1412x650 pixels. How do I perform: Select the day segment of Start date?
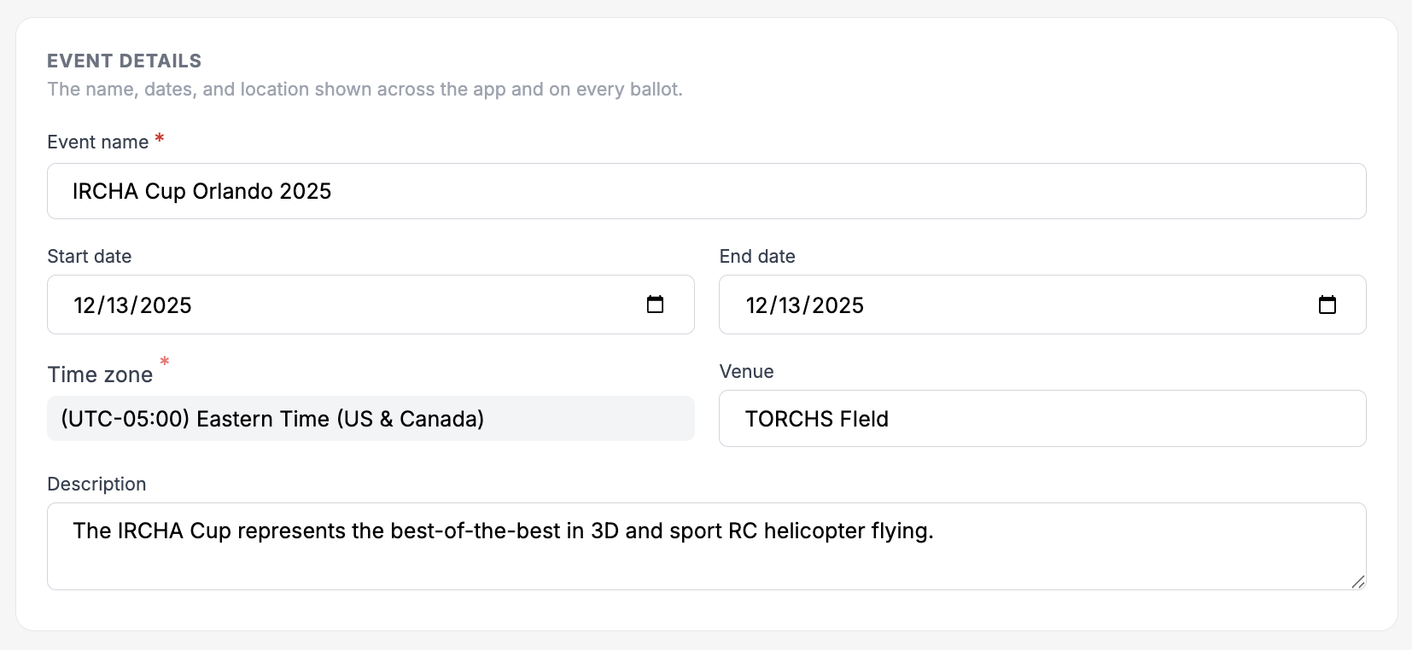118,305
